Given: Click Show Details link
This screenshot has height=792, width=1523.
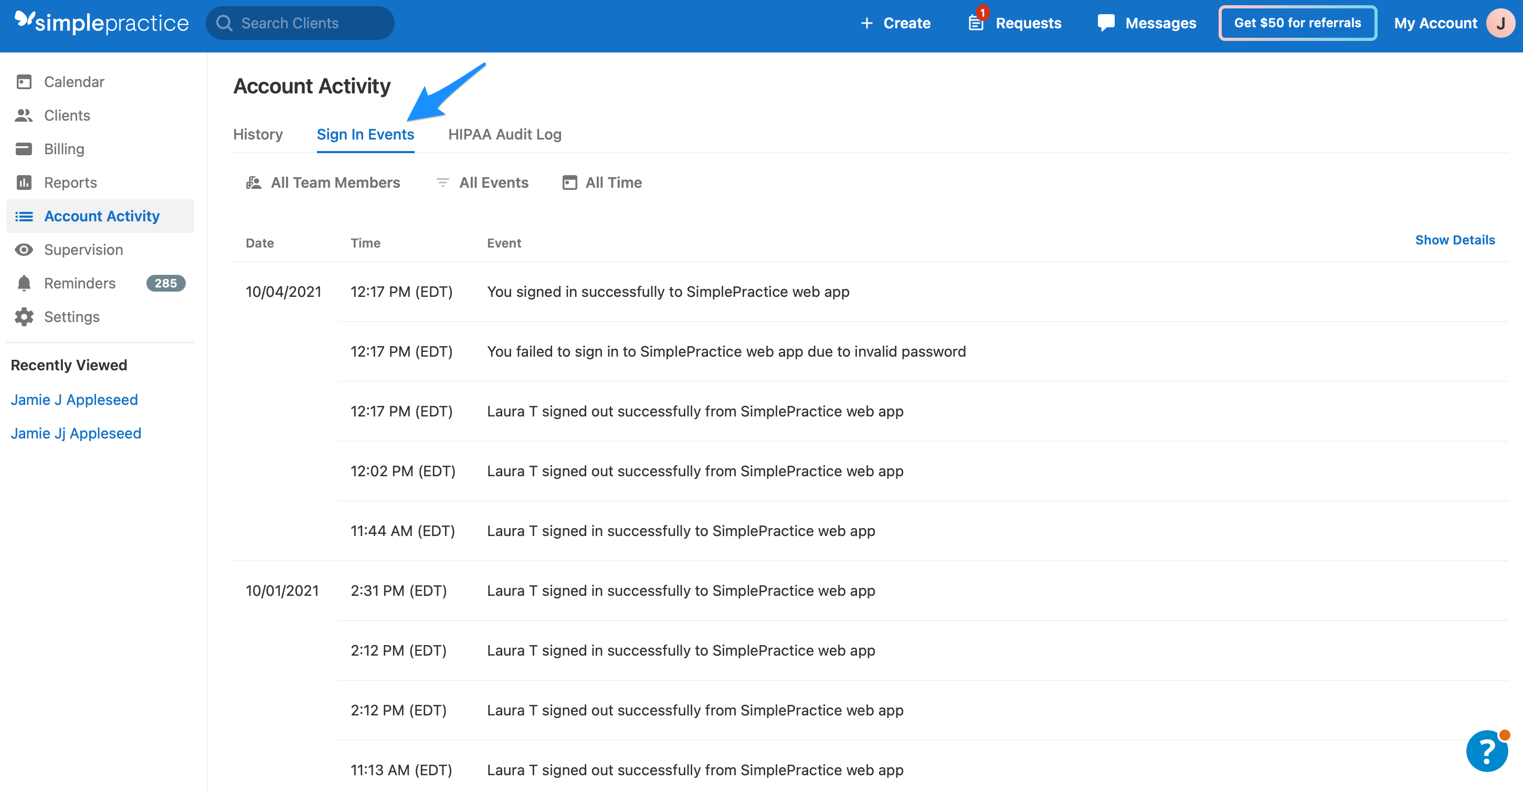Looking at the screenshot, I should 1454,240.
